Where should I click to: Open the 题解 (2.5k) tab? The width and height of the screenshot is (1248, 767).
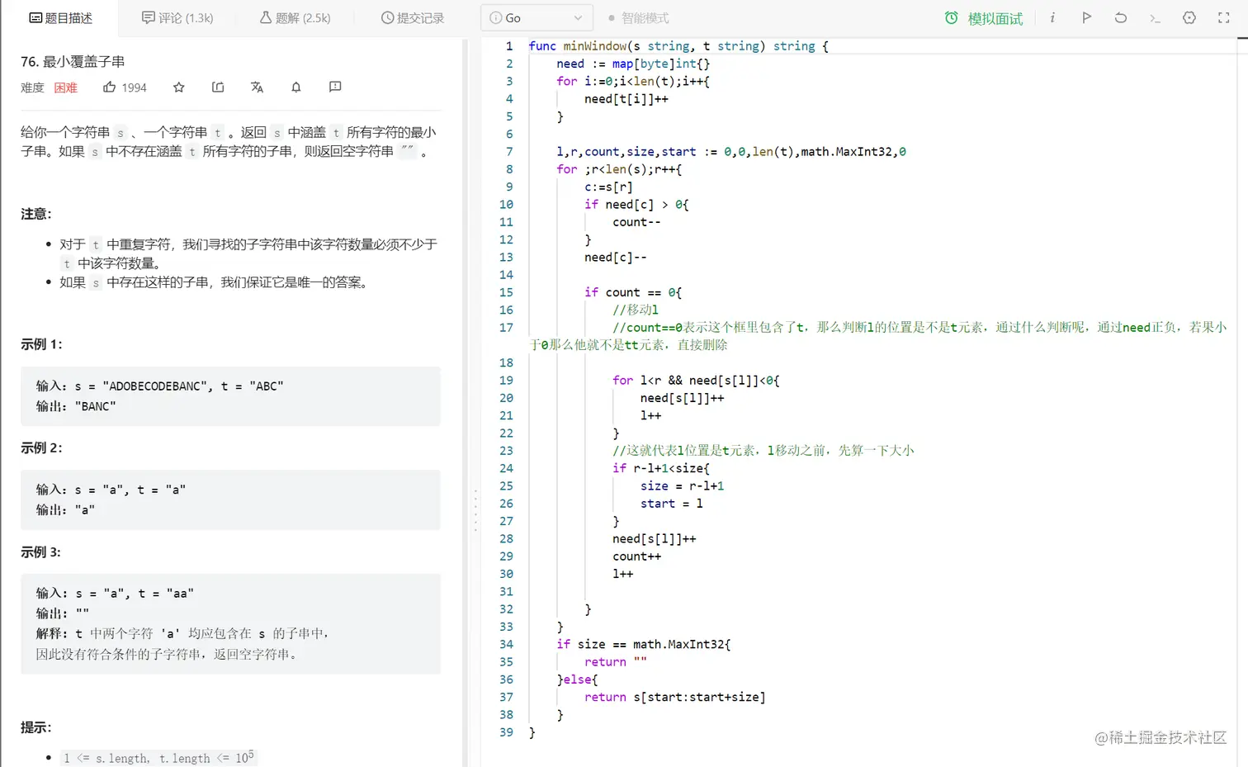pos(295,18)
